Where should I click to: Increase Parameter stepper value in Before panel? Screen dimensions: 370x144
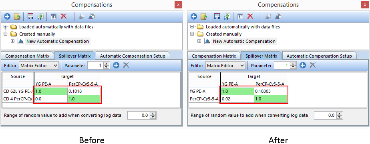(107, 64)
